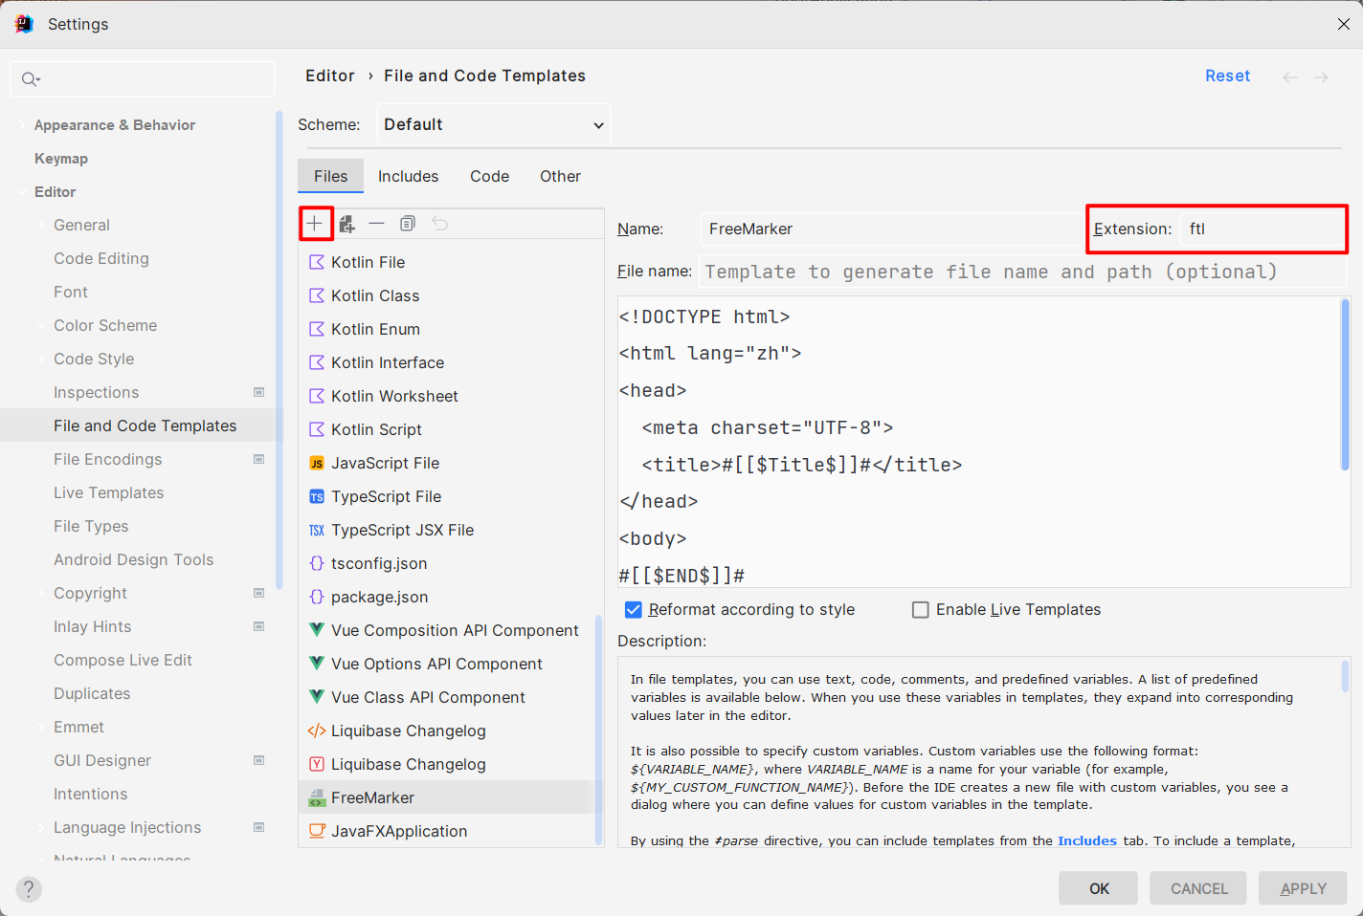Select Live Templates in settings tree
This screenshot has height=916, width=1363.
point(109,492)
